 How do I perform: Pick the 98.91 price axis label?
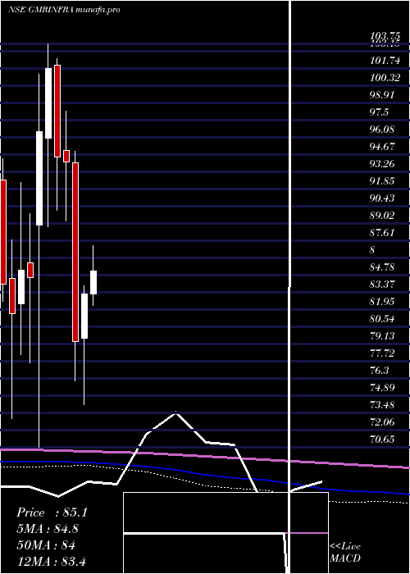[x=382, y=95]
